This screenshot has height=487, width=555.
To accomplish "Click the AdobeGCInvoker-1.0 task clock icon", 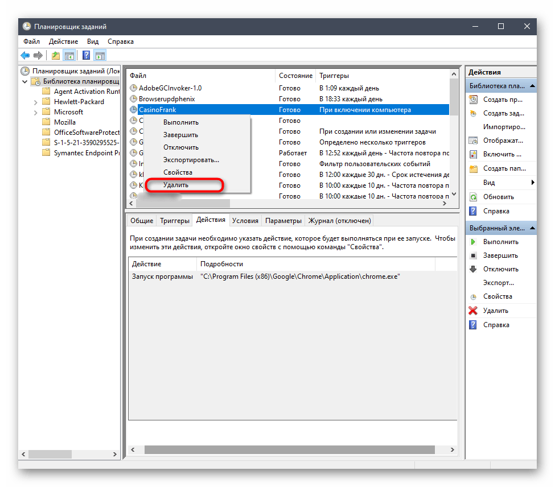I will tap(133, 88).
